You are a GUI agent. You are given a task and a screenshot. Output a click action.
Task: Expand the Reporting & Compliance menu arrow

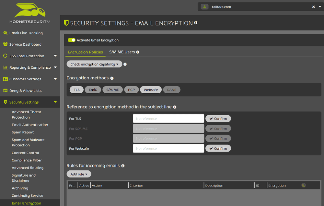pos(55,67)
